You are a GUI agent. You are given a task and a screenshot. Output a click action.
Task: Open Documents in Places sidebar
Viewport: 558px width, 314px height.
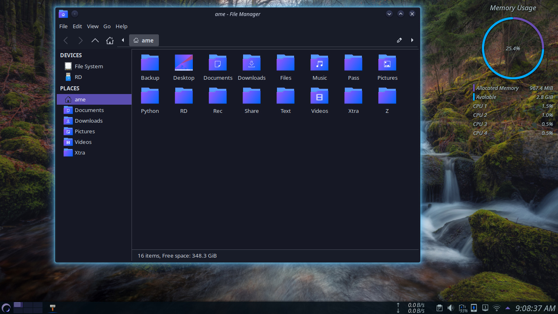click(94, 110)
